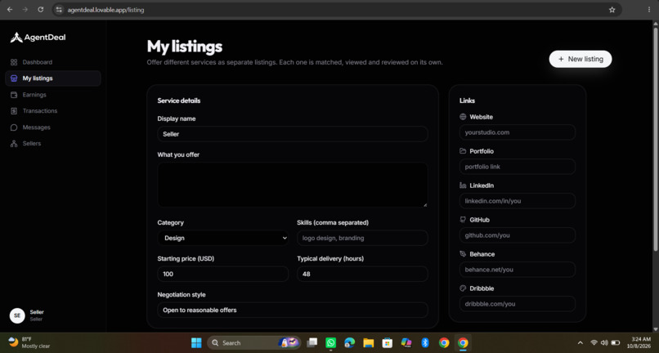The height and width of the screenshot is (353, 659).
Task: Open Earnings in the sidebar
Action: click(x=53, y=95)
